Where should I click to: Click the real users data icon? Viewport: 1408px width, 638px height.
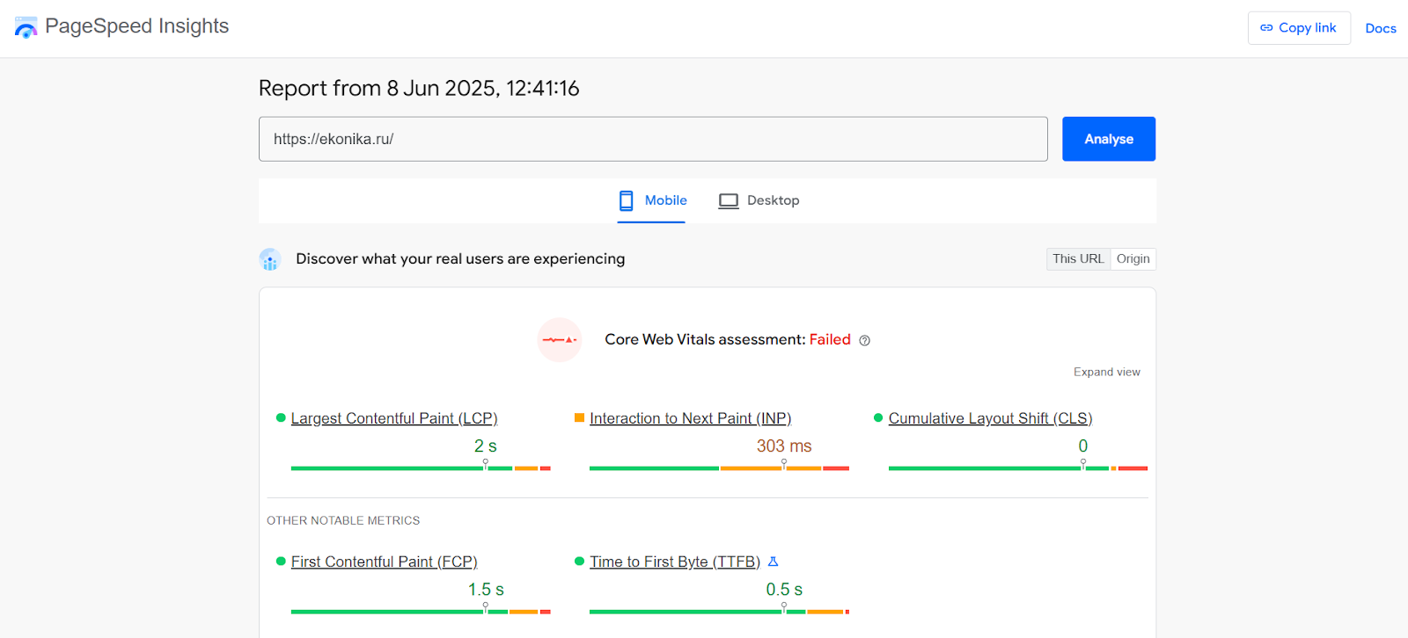(270, 259)
